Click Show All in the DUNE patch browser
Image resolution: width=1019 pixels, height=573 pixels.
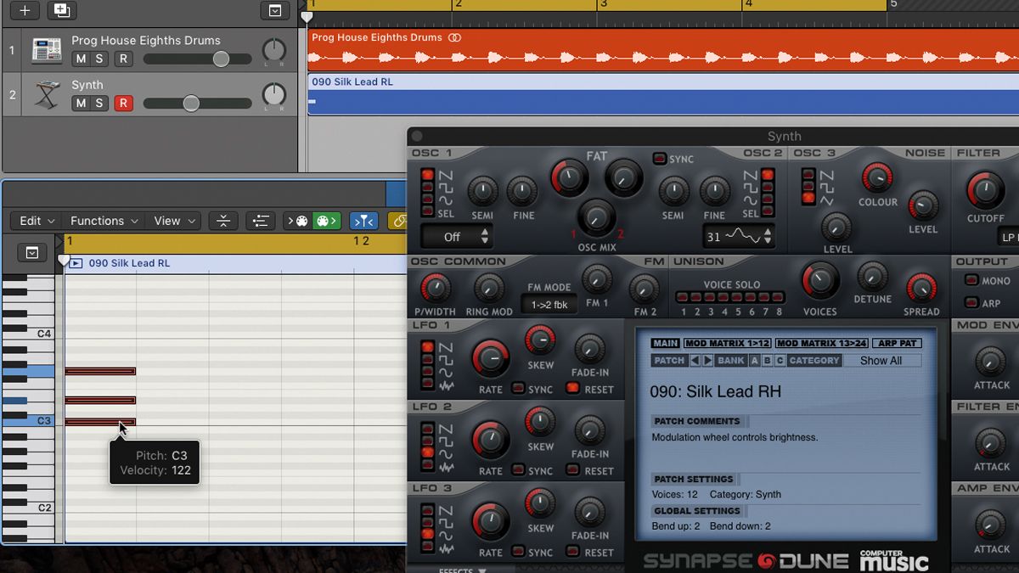[x=883, y=360]
